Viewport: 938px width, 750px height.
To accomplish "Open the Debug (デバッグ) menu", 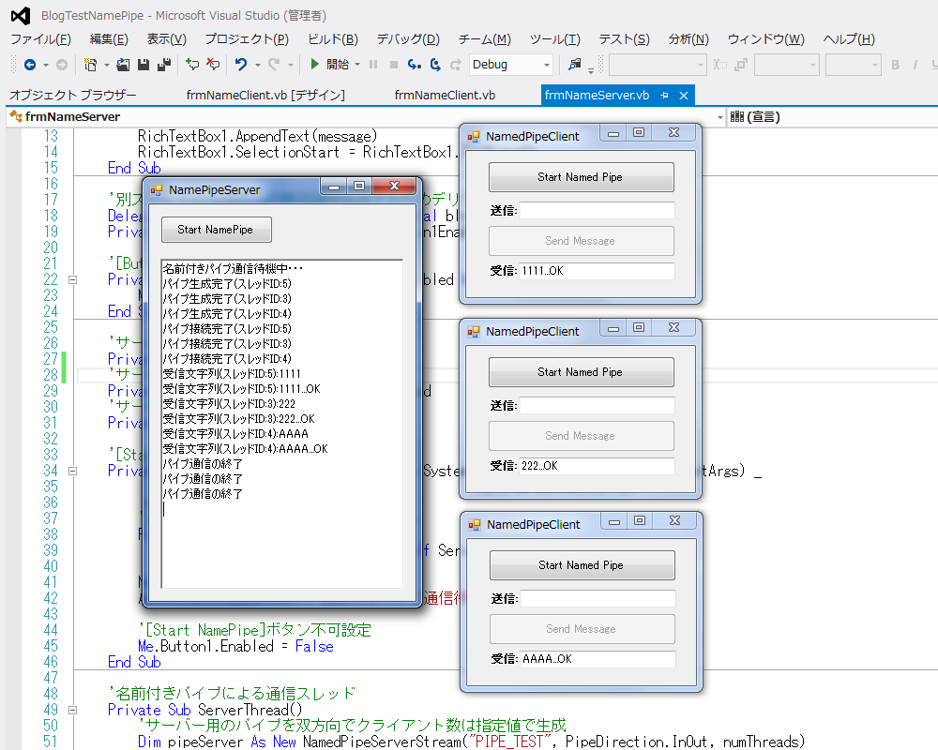I will click(408, 39).
